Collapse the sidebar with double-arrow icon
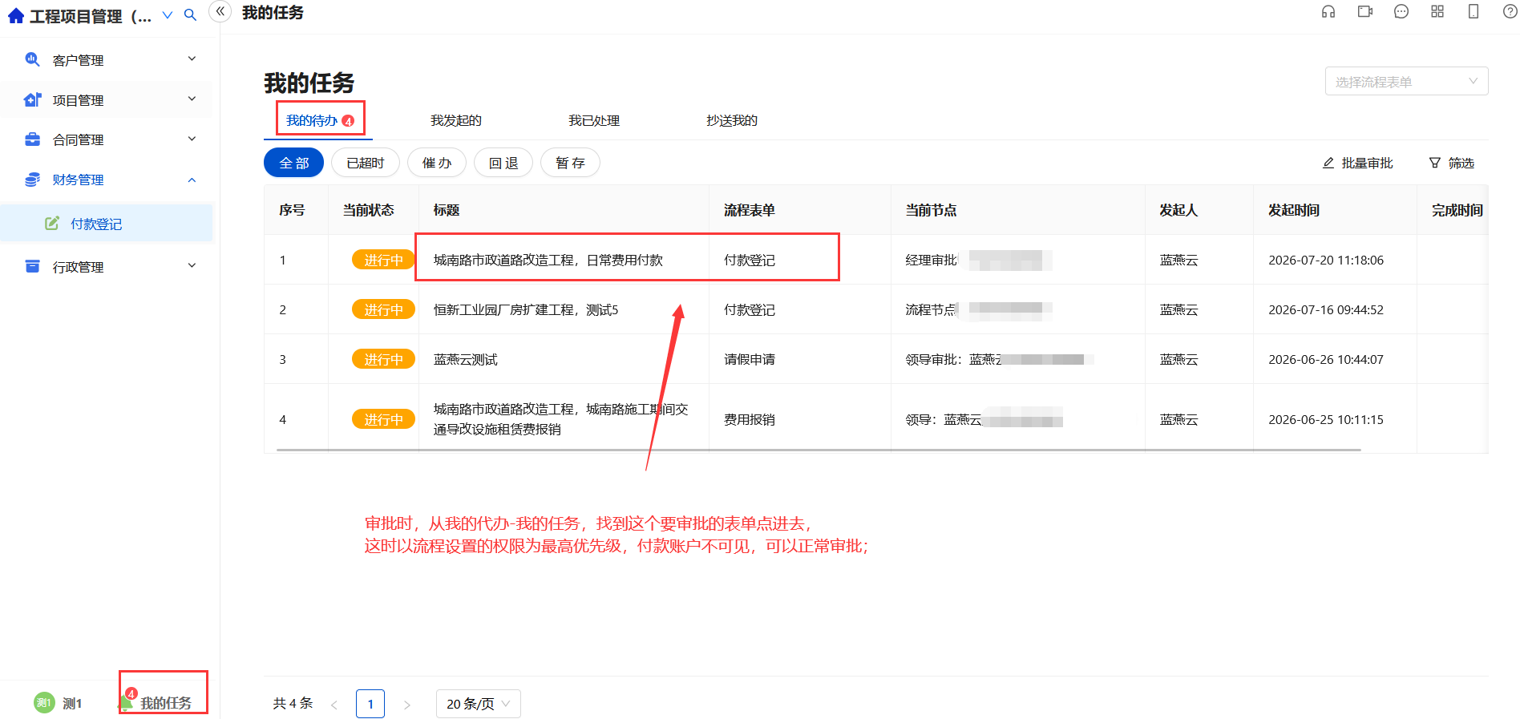Image resolution: width=1520 pixels, height=719 pixels. click(220, 11)
